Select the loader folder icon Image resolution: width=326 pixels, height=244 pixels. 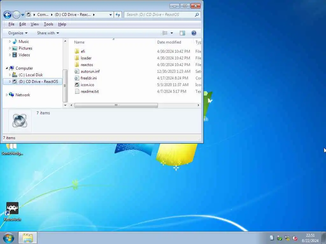77,58
